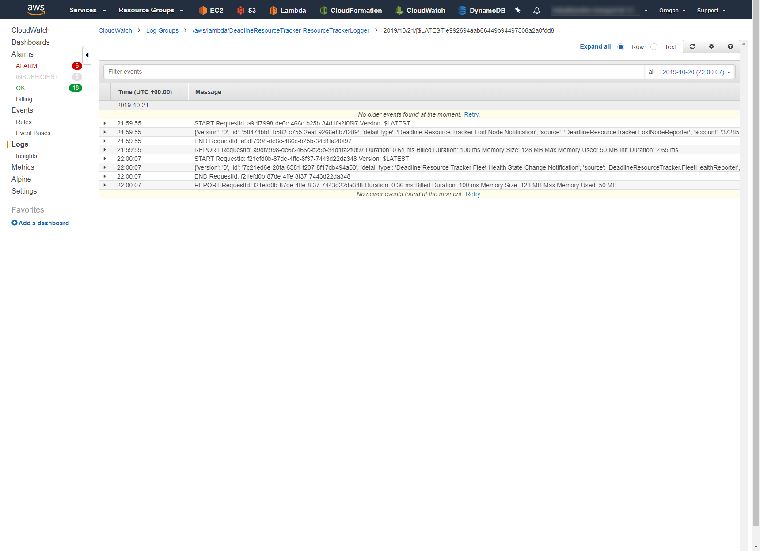Select Row view radio button
The width and height of the screenshot is (760, 551).
pos(621,47)
